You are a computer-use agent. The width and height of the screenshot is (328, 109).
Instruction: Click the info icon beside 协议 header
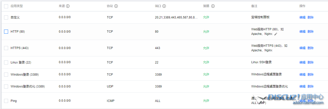pyautogui.click(x=116, y=6)
